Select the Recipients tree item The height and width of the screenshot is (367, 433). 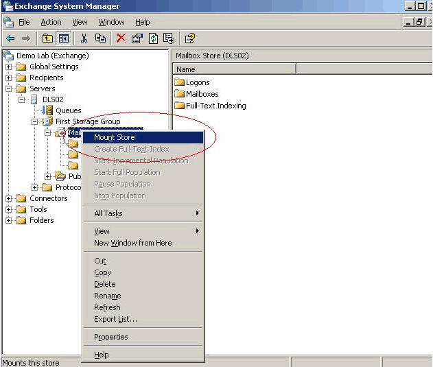point(47,78)
